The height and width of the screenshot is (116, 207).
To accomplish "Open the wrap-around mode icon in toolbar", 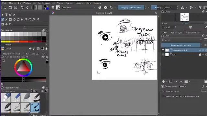I will pos(200,7).
